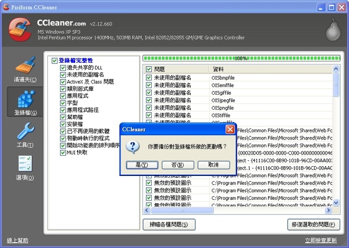Toggle ActiveX 及 Class 問題 checkbox
Screen dimensions: 349x248
(x=63, y=82)
